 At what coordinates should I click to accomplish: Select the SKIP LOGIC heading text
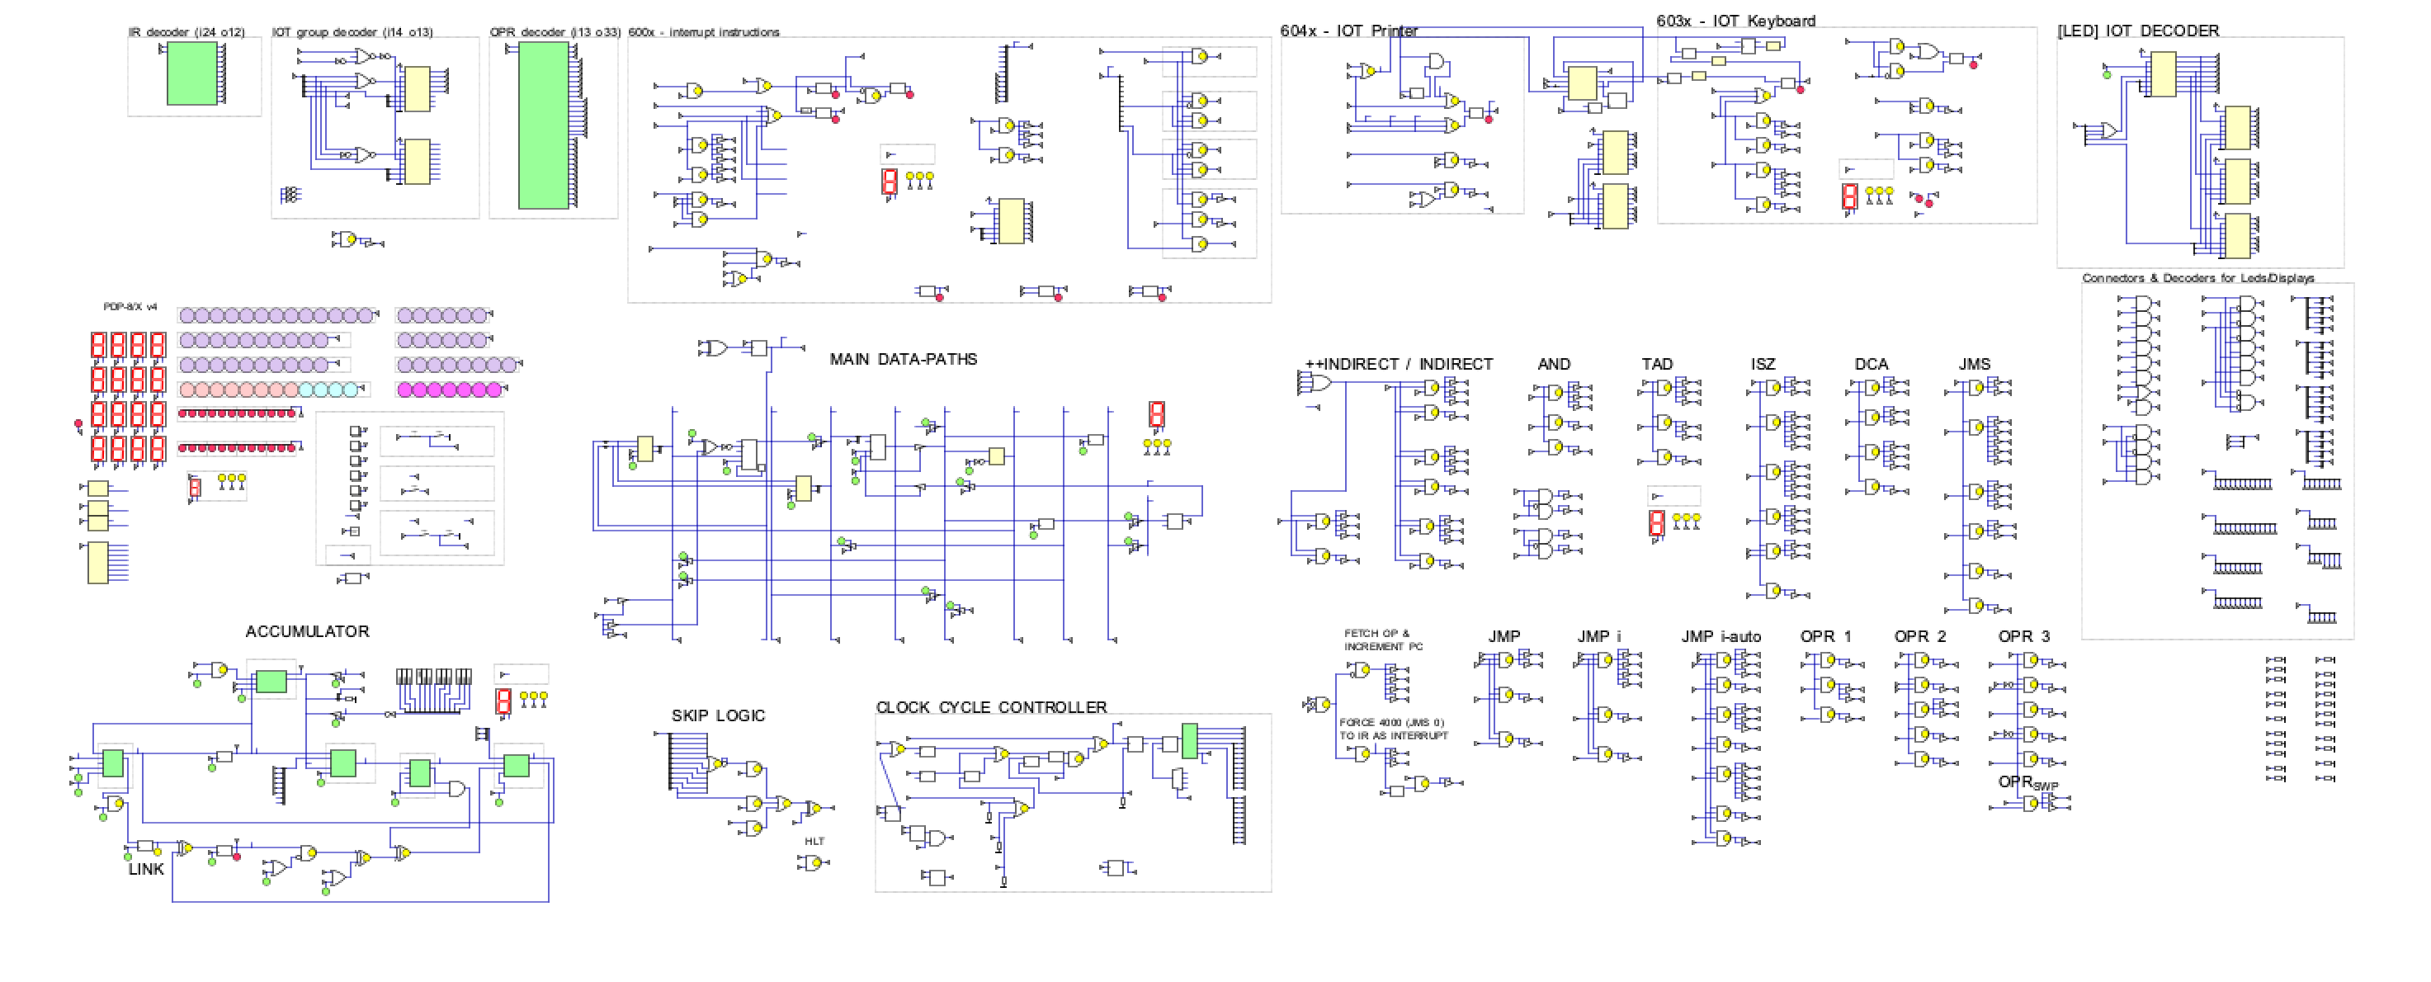click(x=718, y=716)
